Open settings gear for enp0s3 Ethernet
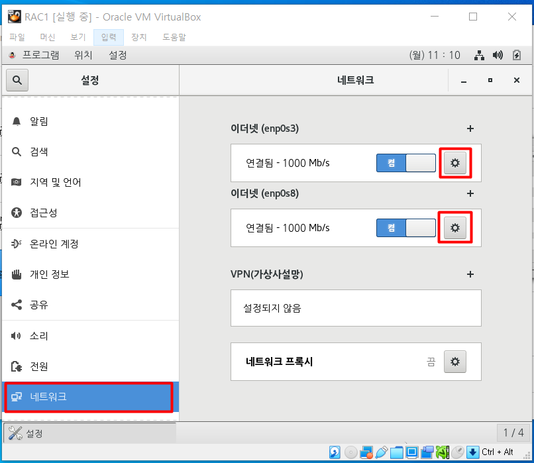The width and height of the screenshot is (534, 463). pos(455,163)
